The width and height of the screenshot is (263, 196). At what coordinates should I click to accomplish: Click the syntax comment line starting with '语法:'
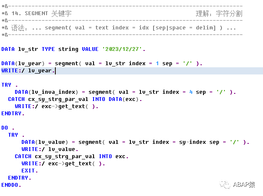click(119, 28)
